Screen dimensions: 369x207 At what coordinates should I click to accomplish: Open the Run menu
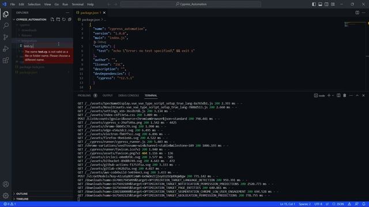pyautogui.click(x=65, y=4)
